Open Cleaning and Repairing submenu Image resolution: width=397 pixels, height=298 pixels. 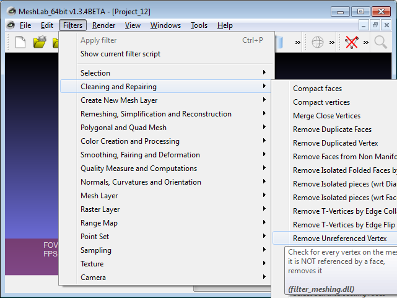pyautogui.click(x=165, y=87)
